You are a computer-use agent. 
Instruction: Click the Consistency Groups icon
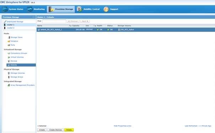(9, 53)
